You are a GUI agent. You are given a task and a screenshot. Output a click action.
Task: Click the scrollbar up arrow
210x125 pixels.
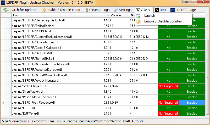point(207,15)
